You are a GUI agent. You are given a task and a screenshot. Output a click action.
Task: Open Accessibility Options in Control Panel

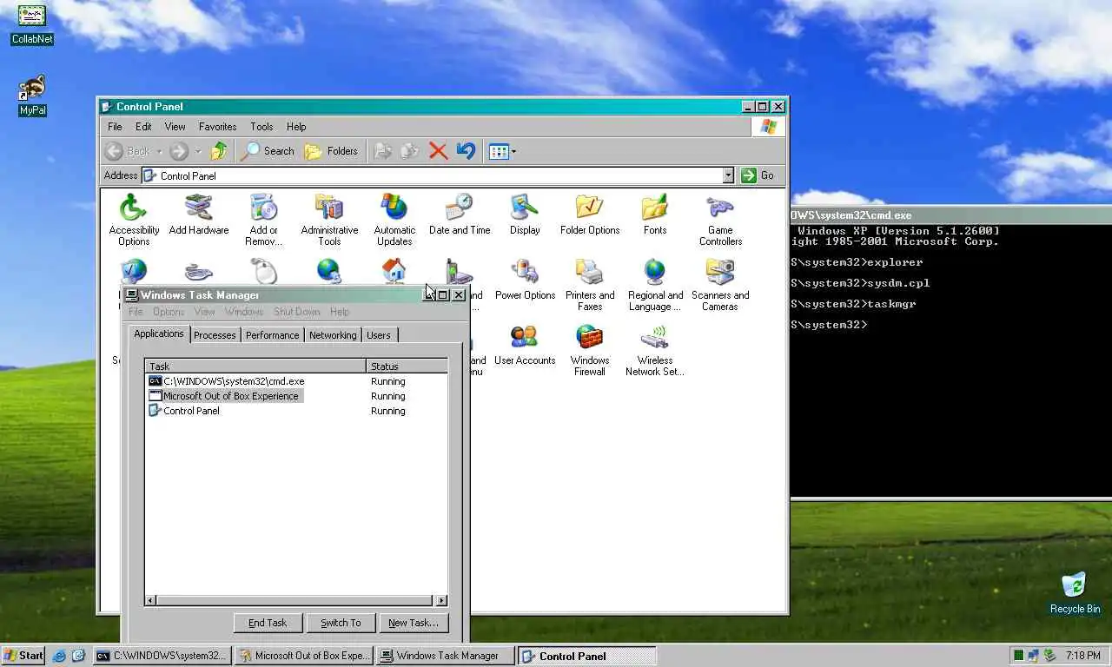tap(134, 219)
